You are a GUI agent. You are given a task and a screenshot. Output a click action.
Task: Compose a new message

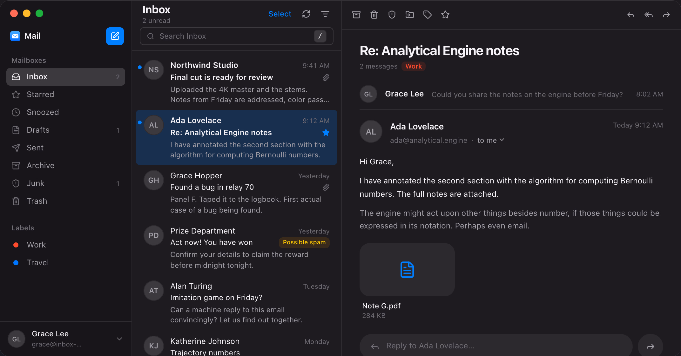point(115,36)
